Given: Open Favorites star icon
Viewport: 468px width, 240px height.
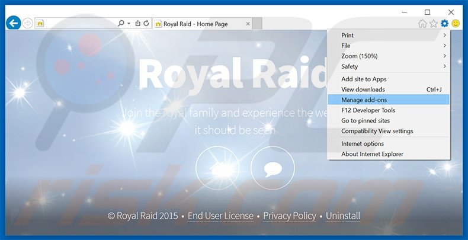Looking at the screenshot, I should [x=434, y=24].
